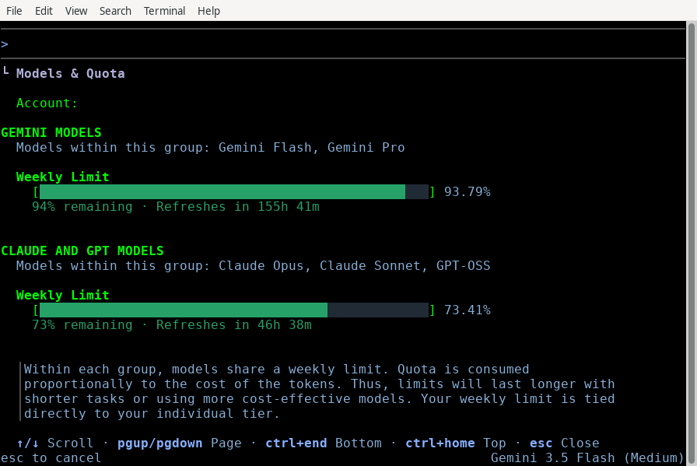The width and height of the screenshot is (697, 466).
Task: Click the '↑/↓ Scroll' hint
Action: 55,443
